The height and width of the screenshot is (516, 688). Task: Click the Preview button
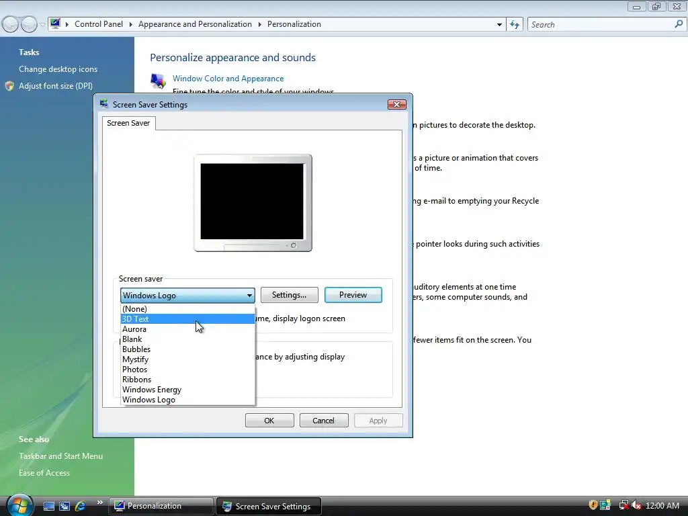tap(353, 295)
